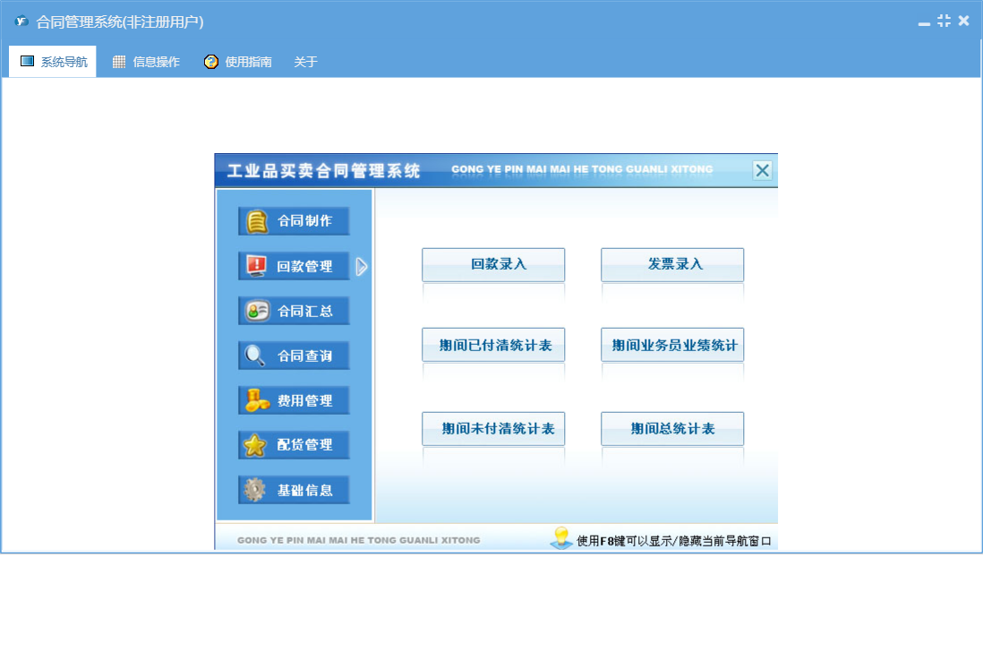Switch to the 系统导航 tab
Image resolution: width=983 pixels, height=652 pixels.
point(53,62)
